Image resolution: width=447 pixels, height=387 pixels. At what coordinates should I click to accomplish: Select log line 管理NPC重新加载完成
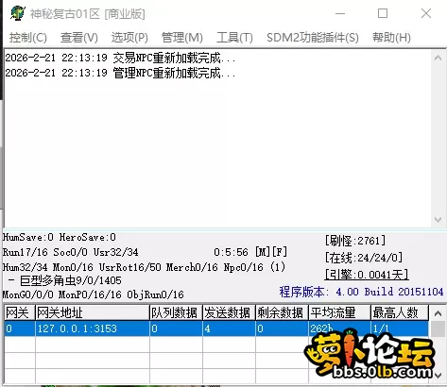click(x=120, y=73)
